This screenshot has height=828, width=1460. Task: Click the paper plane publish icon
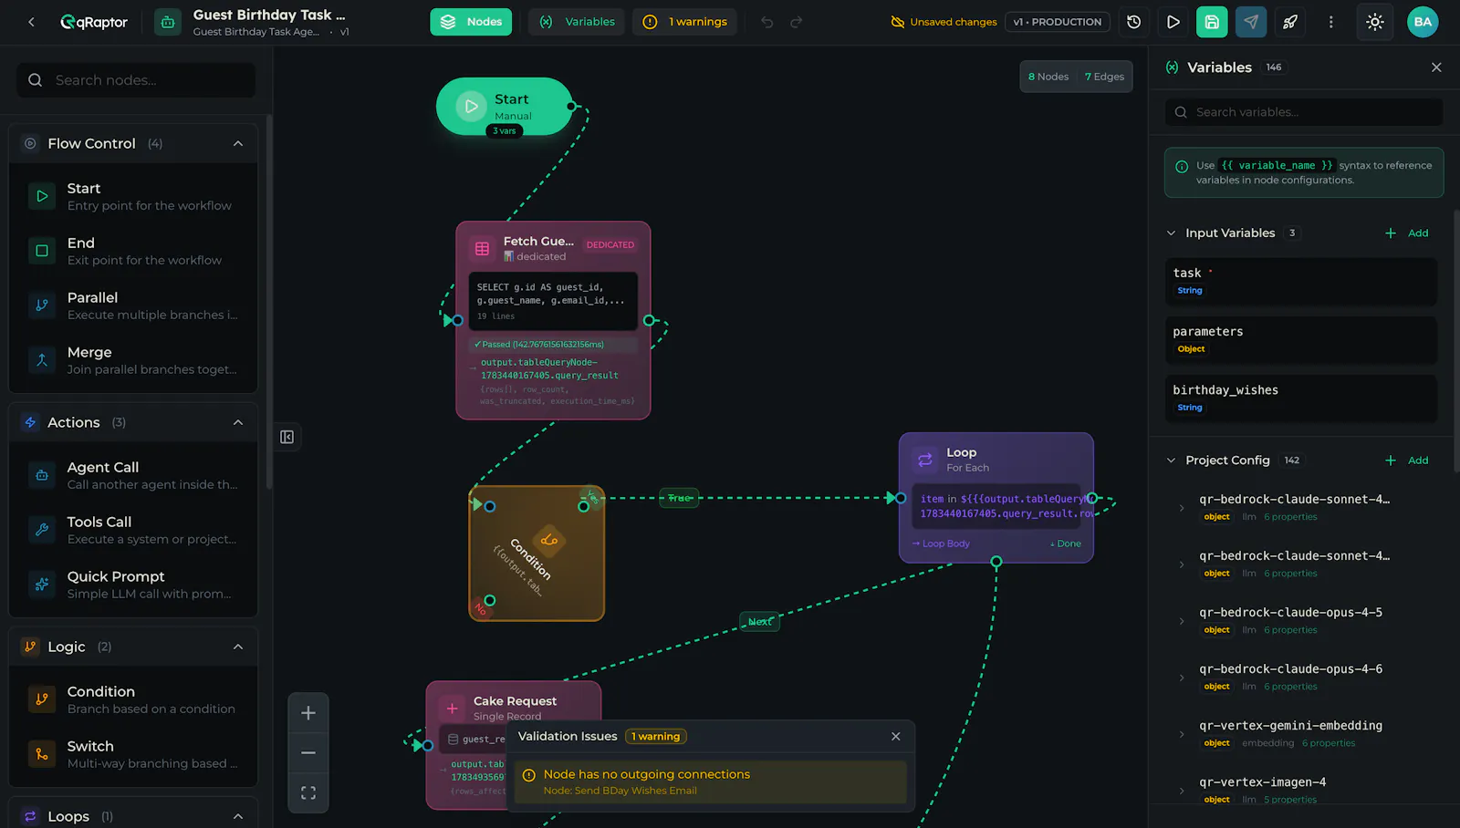coord(1251,22)
